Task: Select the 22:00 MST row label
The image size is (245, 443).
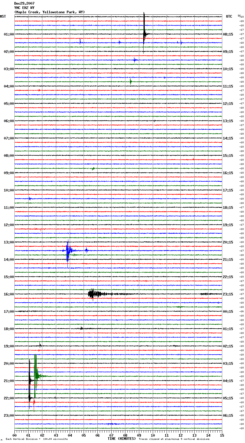Action: coord(9,398)
